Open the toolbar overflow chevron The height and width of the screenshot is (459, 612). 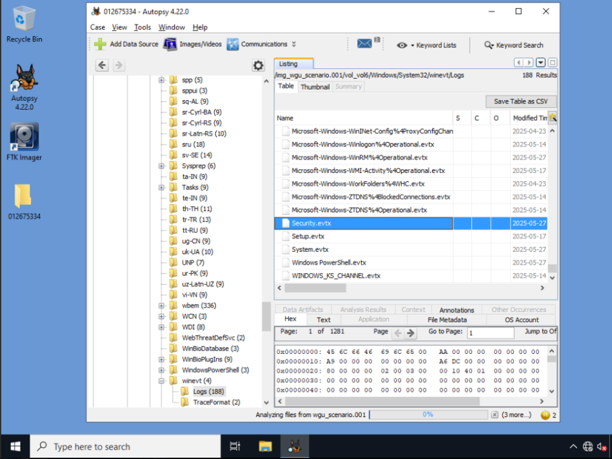click(294, 44)
